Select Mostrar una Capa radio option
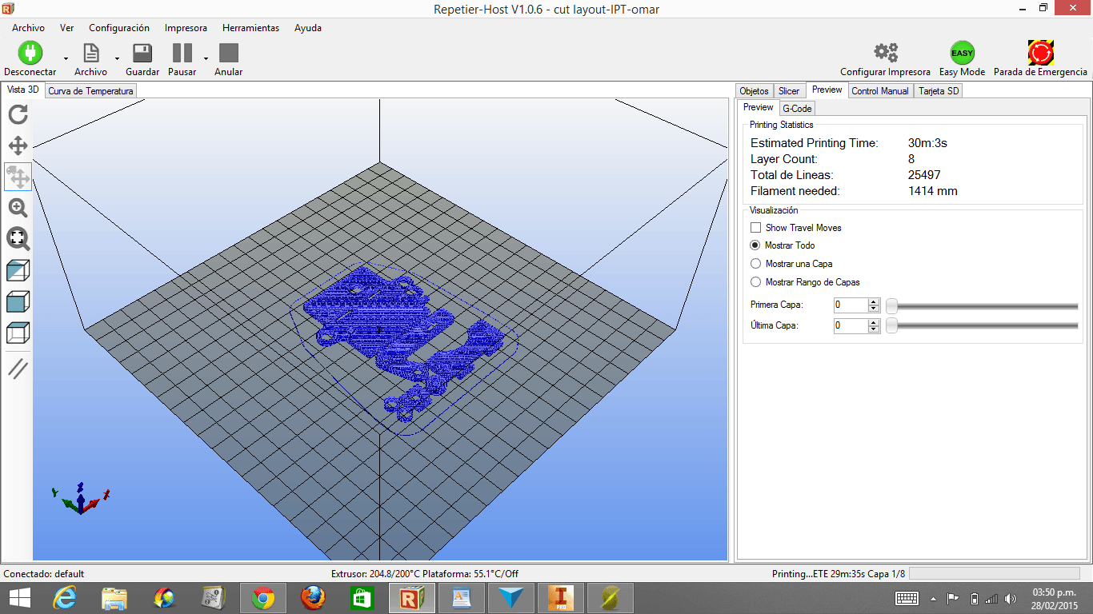The width and height of the screenshot is (1093, 614). tap(755, 264)
